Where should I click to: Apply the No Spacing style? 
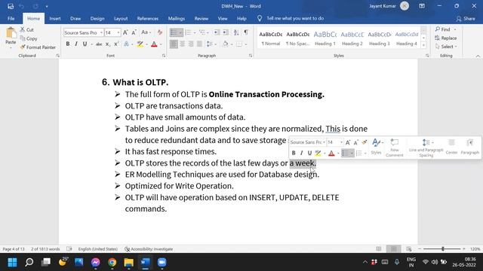tap(298, 38)
